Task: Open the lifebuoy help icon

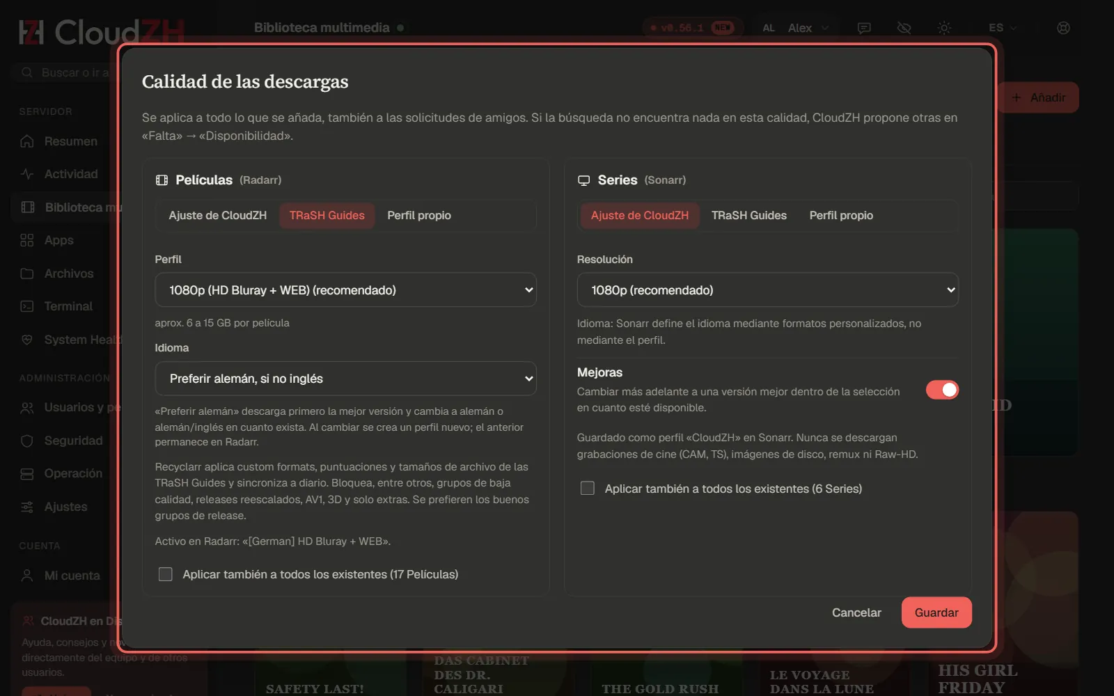Action: [x=1063, y=28]
